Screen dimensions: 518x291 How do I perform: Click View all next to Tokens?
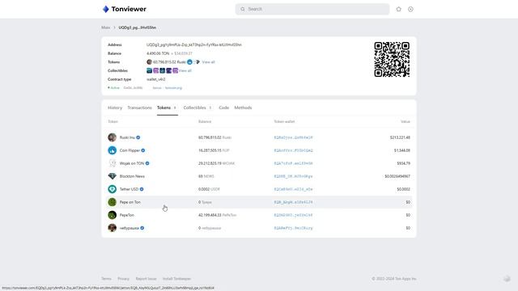[209, 62]
